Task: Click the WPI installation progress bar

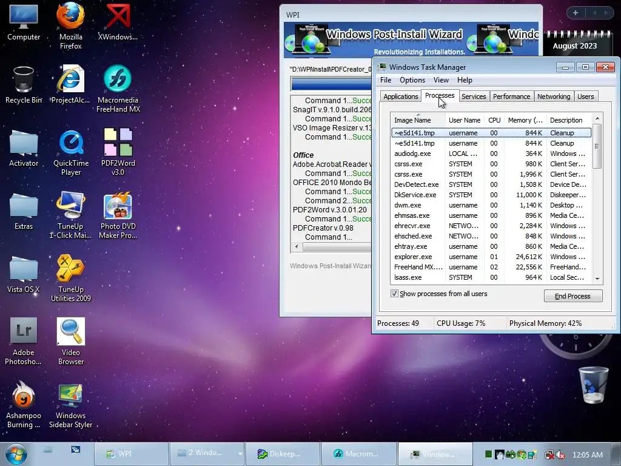Action: click(x=331, y=84)
